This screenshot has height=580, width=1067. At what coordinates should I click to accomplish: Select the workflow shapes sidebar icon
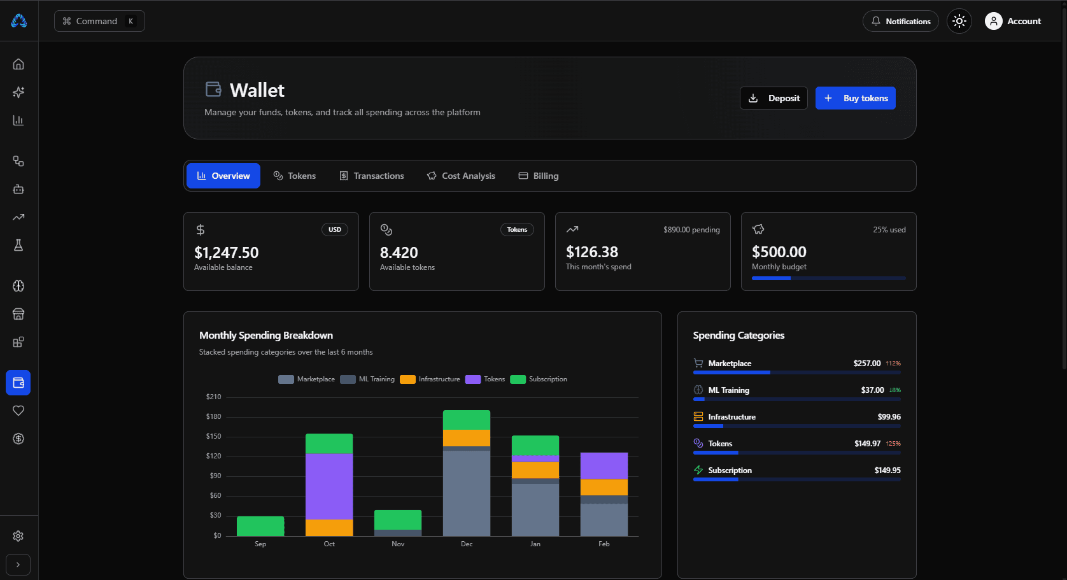18,161
